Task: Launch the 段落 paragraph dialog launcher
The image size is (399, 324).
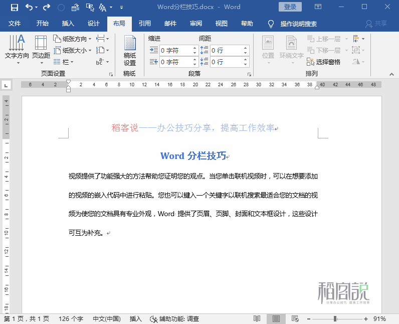Action: point(250,74)
